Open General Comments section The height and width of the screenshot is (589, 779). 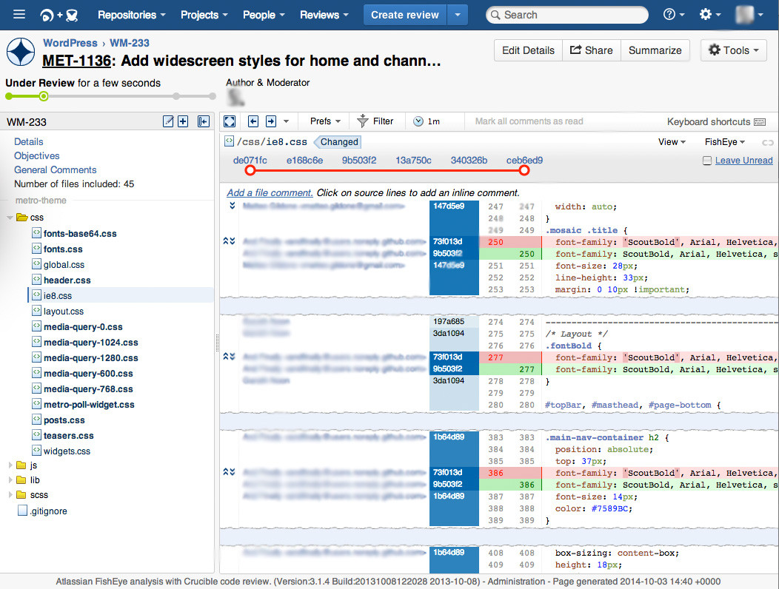[x=55, y=169]
